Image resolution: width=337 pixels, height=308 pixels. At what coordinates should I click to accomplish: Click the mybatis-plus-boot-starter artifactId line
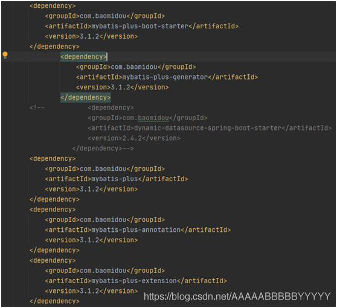point(142,26)
